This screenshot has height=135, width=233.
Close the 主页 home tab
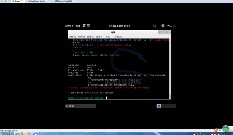pos(9,1)
